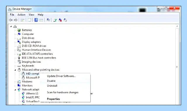Click the Human Interface Devices icon
This screenshot has width=187, height=111.
coord(19,50)
